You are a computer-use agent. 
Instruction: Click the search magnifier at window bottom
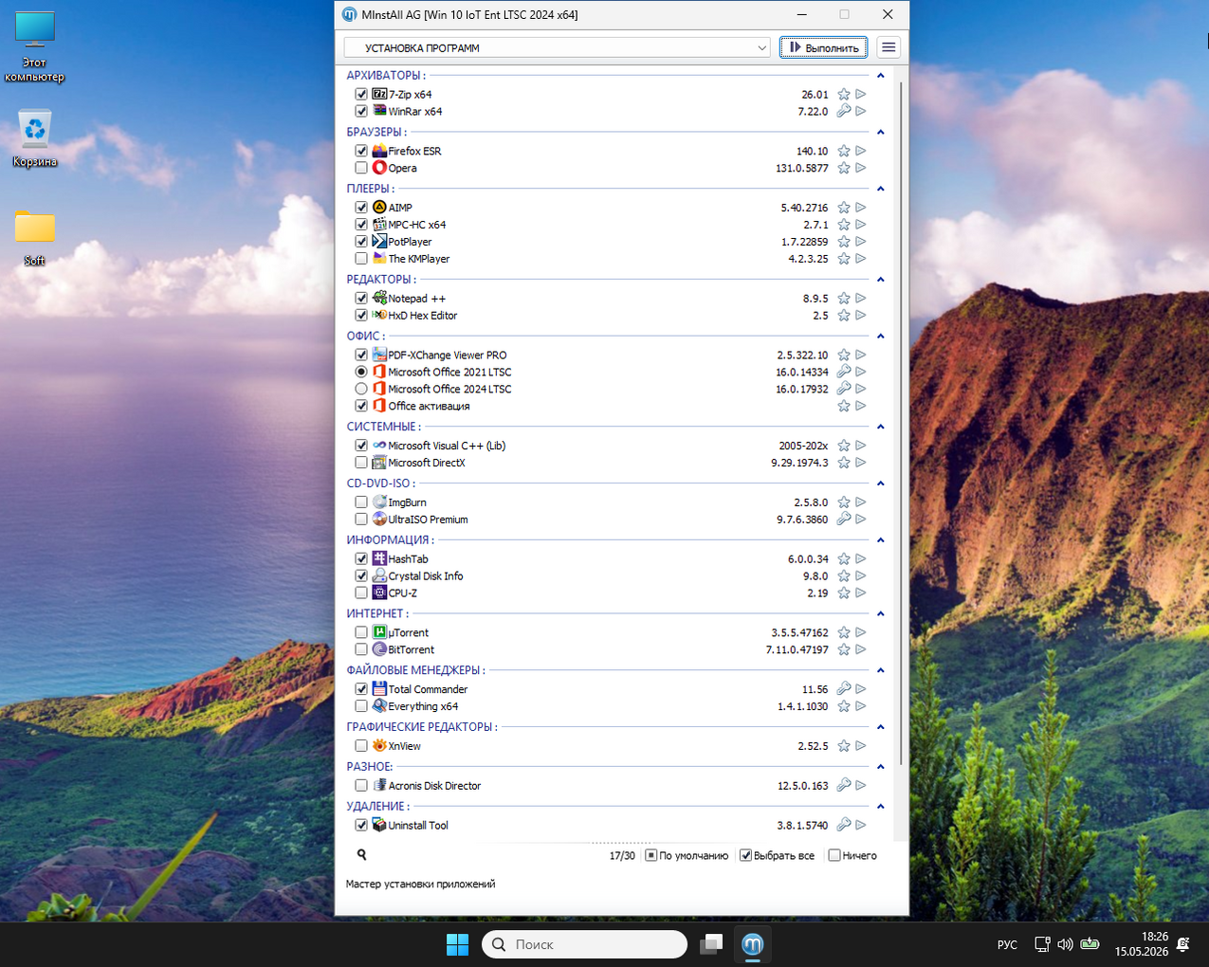coord(361,854)
